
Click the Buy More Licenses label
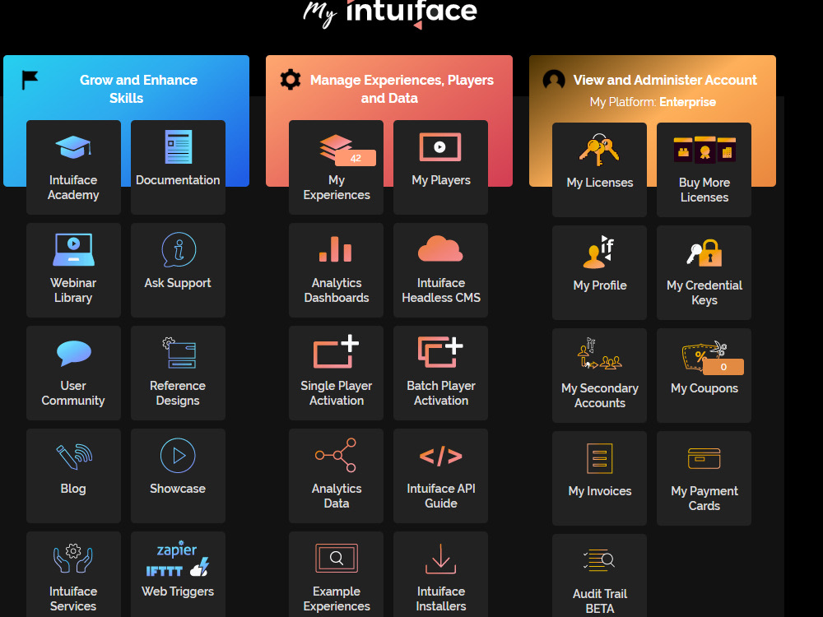(704, 190)
